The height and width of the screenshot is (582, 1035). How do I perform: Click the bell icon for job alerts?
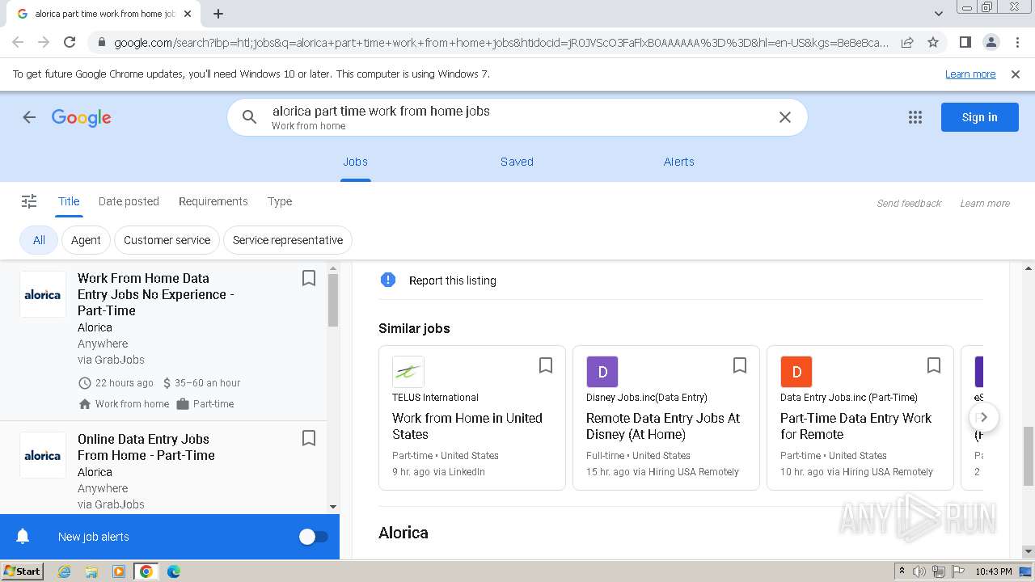(x=23, y=536)
